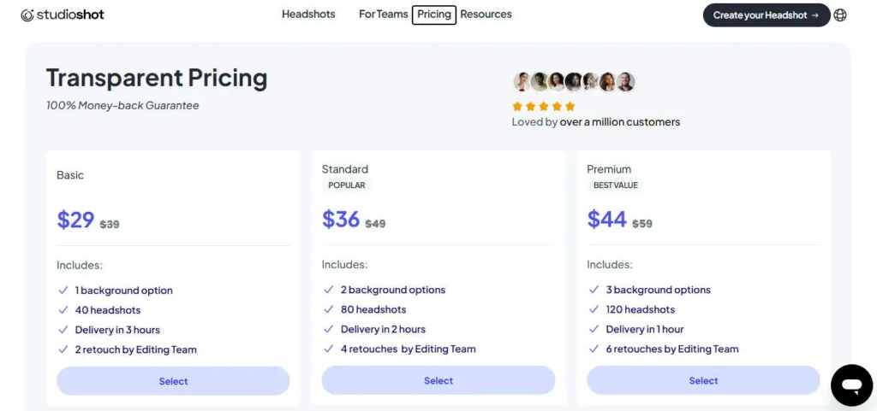Open the For Teams menu
This screenshot has height=411, width=877.
(383, 15)
